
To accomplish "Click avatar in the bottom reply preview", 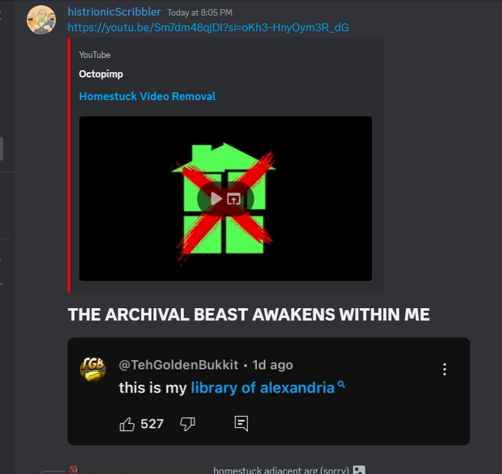I will click(73, 470).
